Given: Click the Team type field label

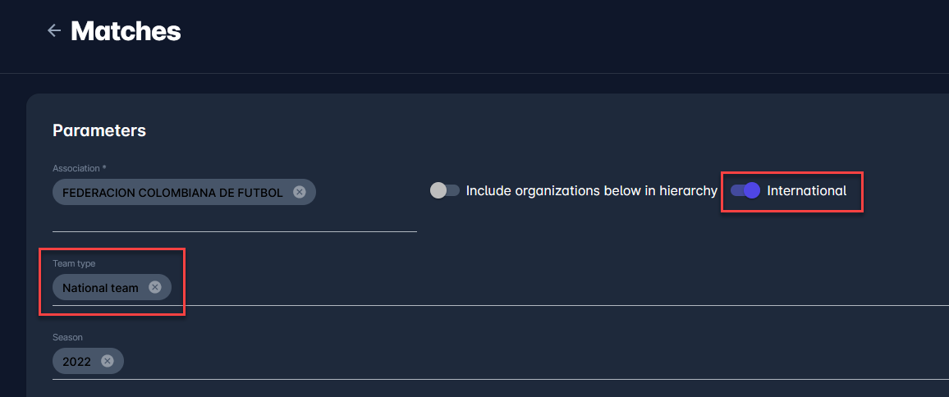Looking at the screenshot, I should click(74, 263).
